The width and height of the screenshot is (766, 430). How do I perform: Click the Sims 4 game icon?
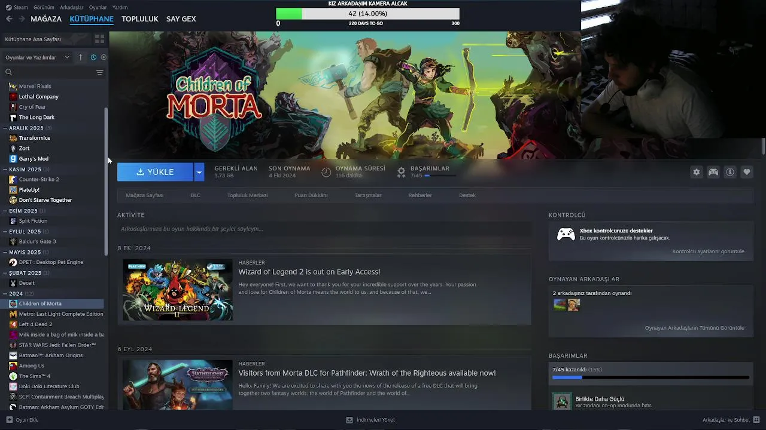point(13,376)
